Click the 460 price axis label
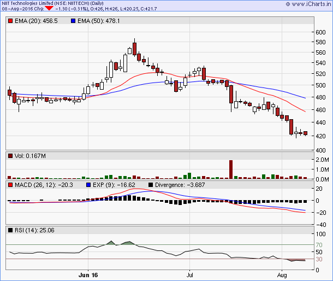 320,110
